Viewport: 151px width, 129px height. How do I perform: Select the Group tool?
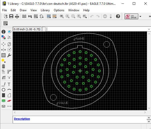tap(3, 55)
